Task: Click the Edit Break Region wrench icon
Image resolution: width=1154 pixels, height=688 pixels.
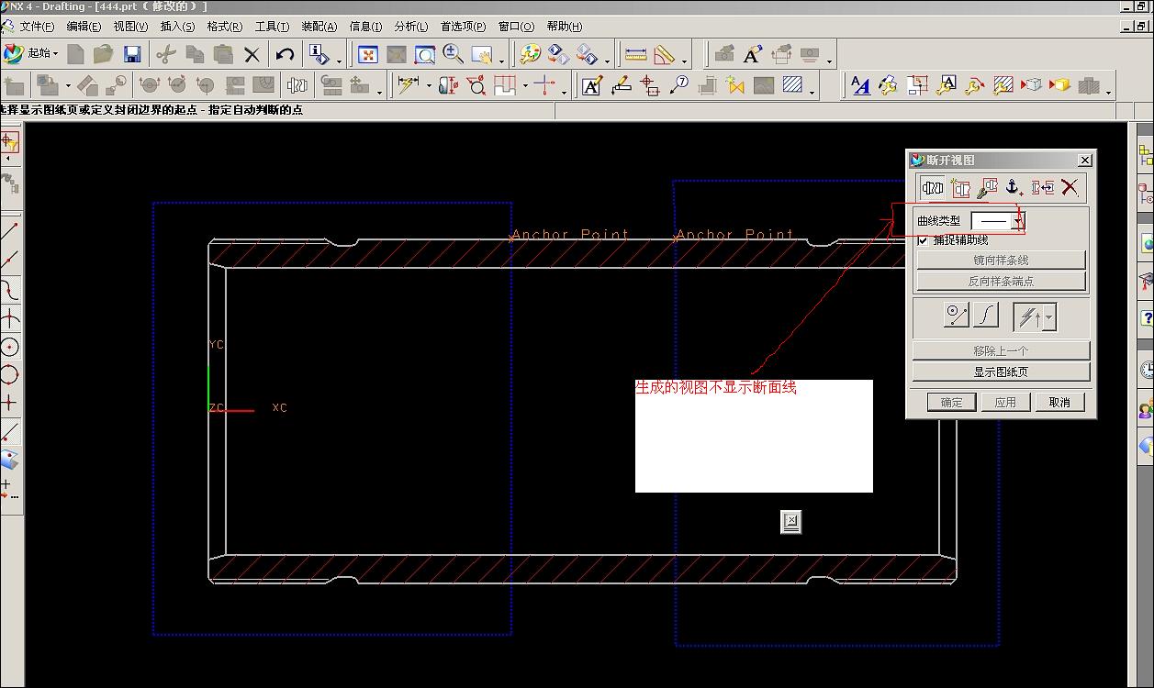Action: (988, 188)
